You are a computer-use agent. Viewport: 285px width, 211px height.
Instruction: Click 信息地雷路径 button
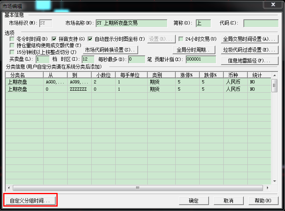tap(249, 61)
